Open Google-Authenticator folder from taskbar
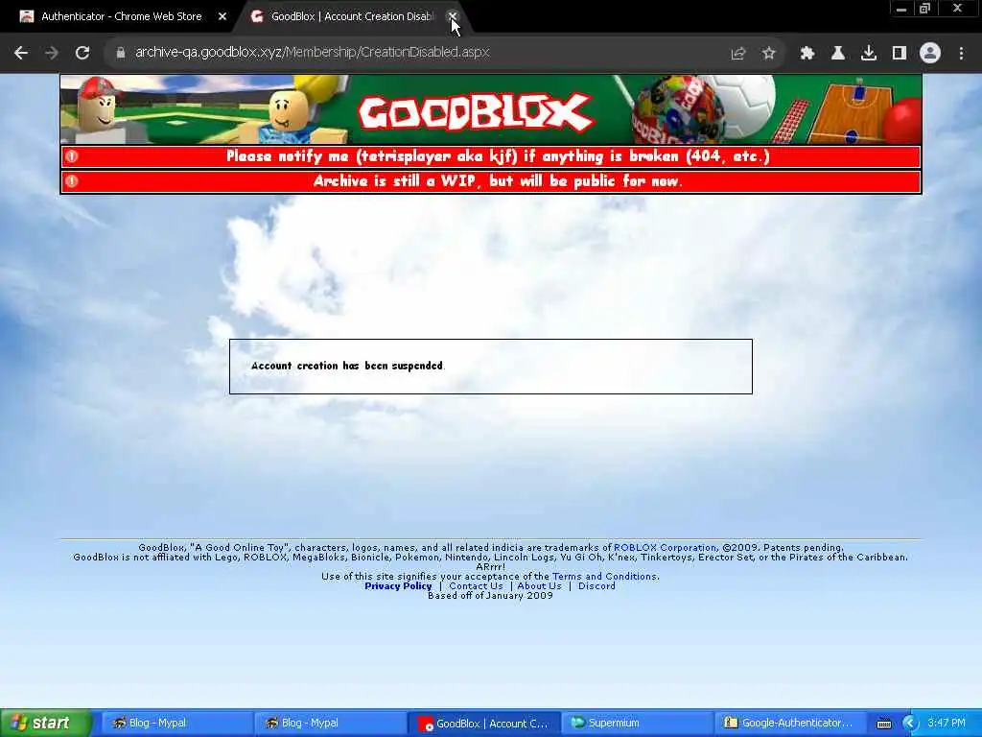Image resolution: width=982 pixels, height=737 pixels. tap(790, 724)
